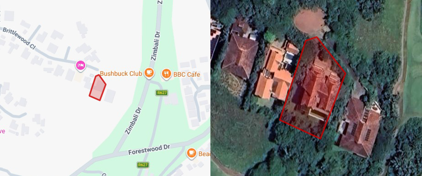Click the R627 shield beside Bushbuck Club
The image size is (422, 176).
pyautogui.click(x=162, y=93)
